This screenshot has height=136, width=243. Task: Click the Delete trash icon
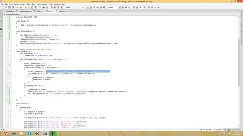pyautogui.click(x=35, y=8)
